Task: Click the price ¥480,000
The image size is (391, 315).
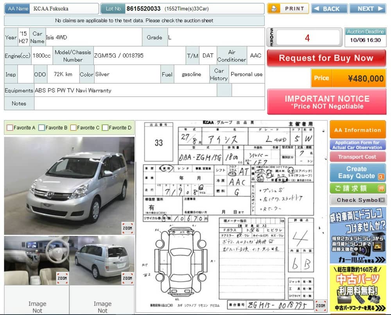Action: [366, 79]
